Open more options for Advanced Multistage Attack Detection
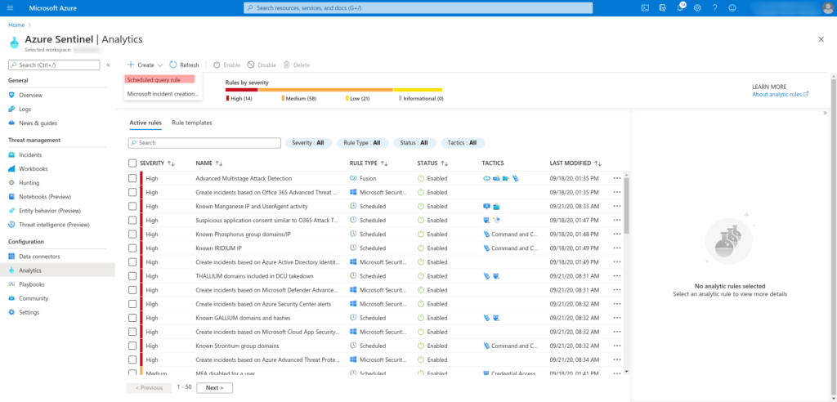The width and height of the screenshot is (837, 402). (617, 178)
